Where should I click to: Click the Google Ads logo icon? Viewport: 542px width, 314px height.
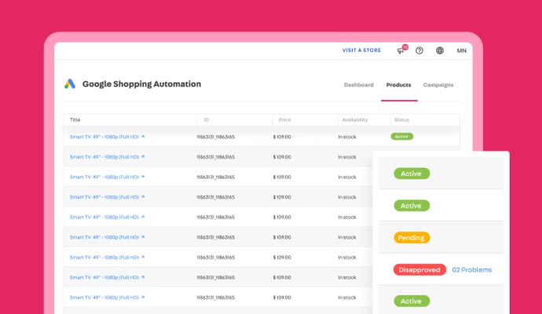coord(70,84)
